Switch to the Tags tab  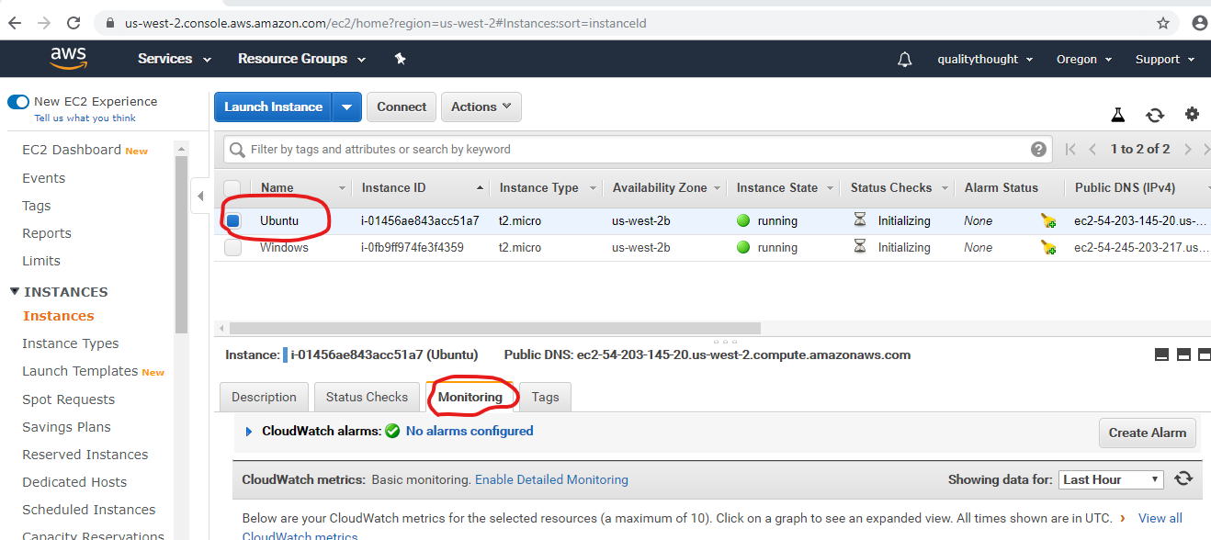point(545,397)
